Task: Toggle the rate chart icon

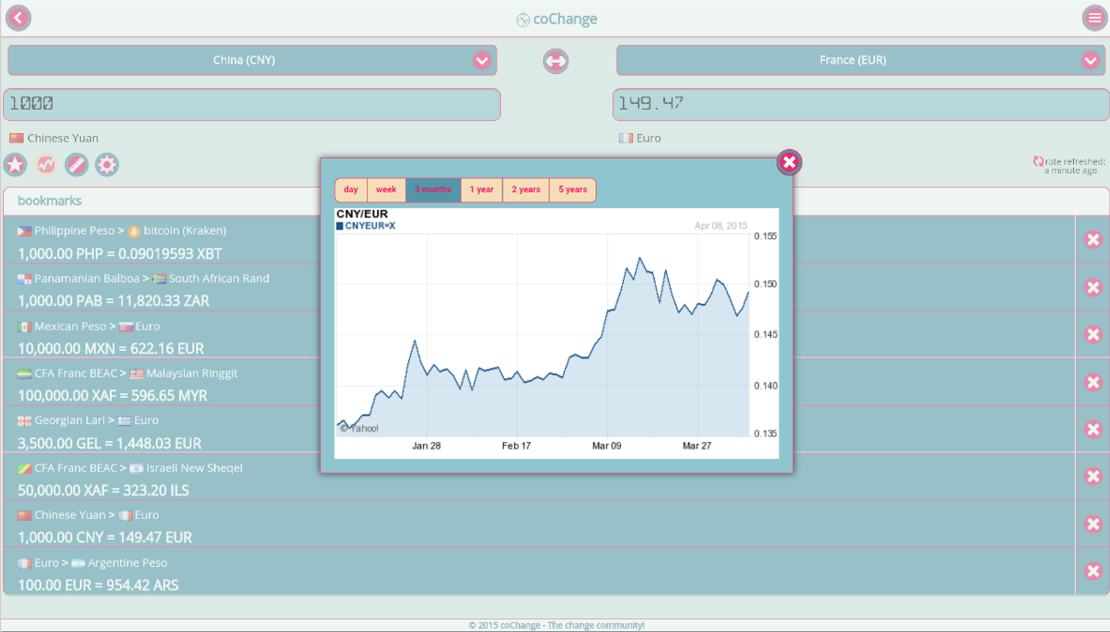Action: (46, 165)
